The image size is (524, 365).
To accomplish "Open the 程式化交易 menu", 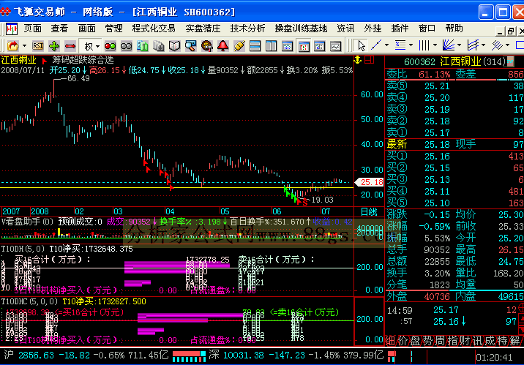I will tap(154, 29).
